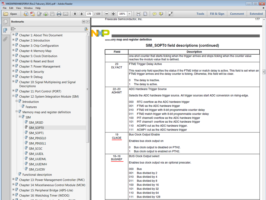
Task: Collapse the SIM bookmark node
Action: click(x=20, y=116)
